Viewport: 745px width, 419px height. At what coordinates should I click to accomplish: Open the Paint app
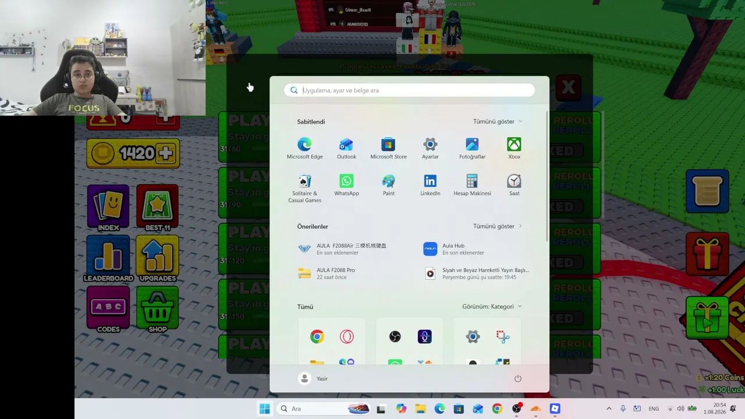[x=388, y=185]
